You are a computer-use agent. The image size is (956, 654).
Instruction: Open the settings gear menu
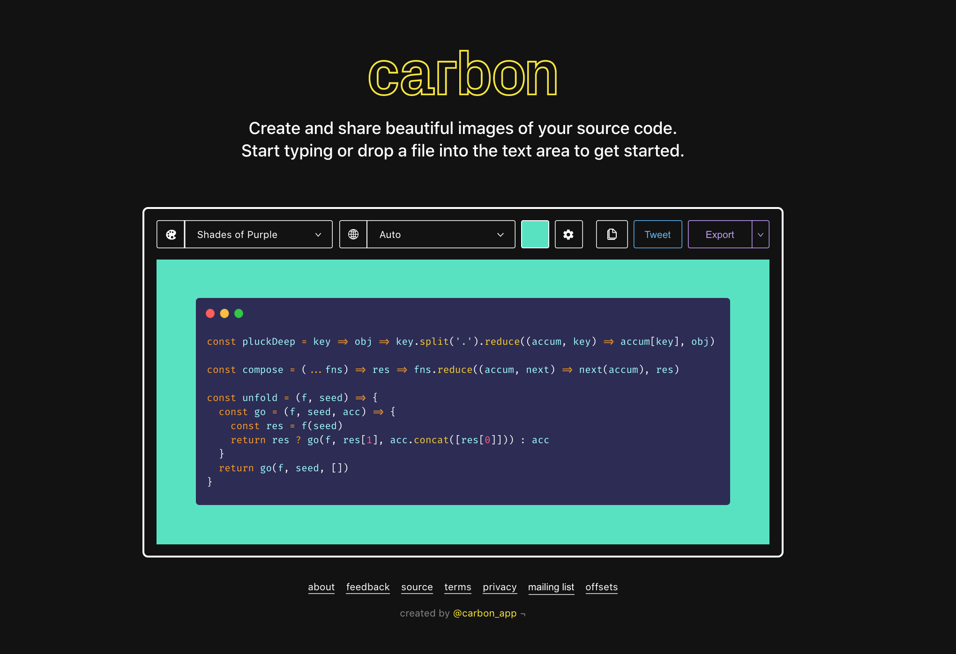pyautogui.click(x=568, y=235)
